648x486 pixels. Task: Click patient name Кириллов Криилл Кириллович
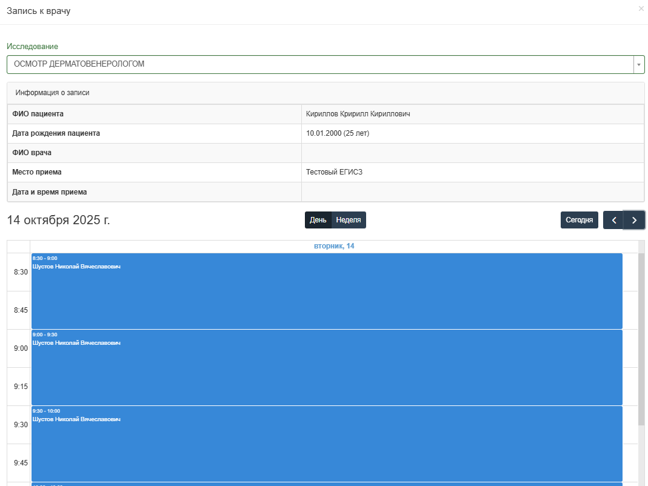(x=358, y=114)
